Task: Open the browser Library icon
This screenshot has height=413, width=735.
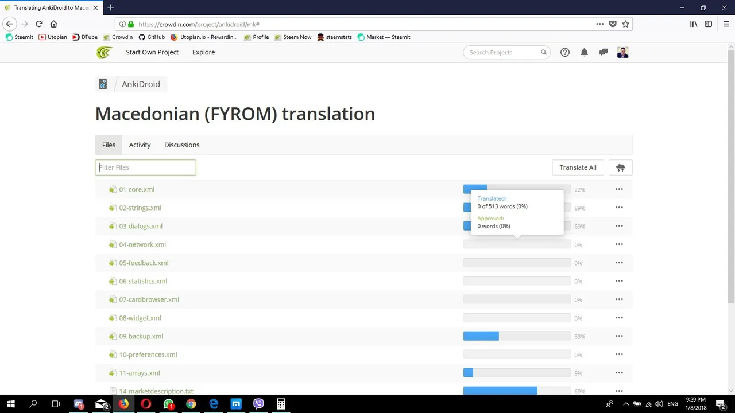Action: coord(694,24)
